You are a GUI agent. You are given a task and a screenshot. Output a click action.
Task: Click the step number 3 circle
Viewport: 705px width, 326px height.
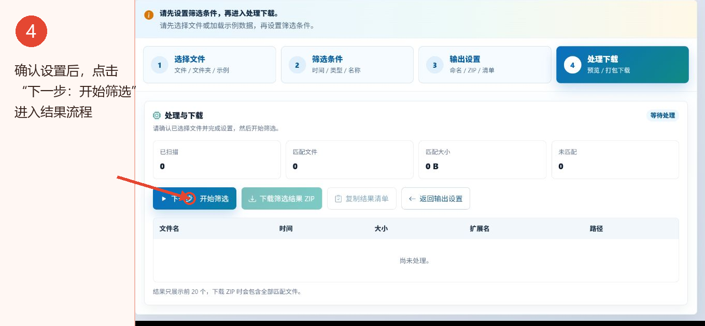pyautogui.click(x=434, y=65)
